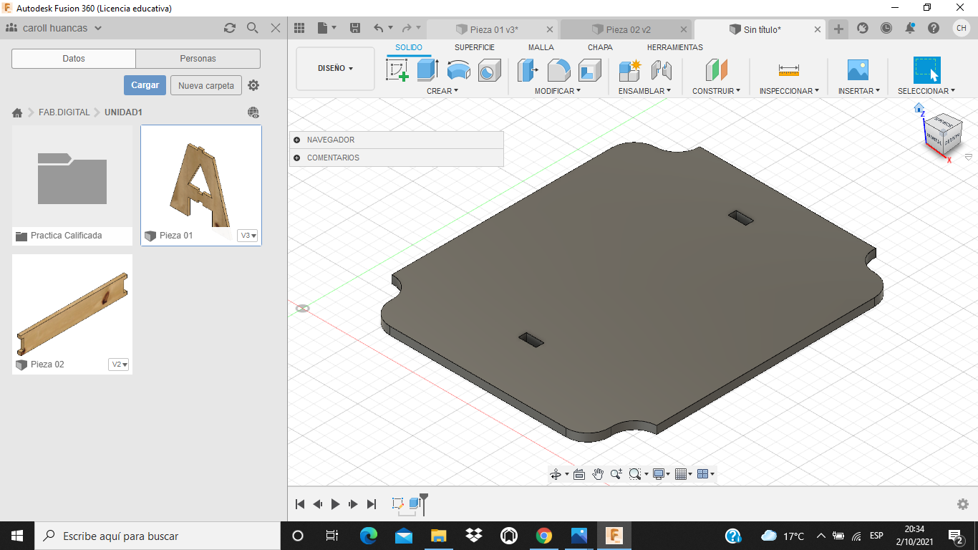Launch the Measure tool
978x550 pixels.
(788, 70)
